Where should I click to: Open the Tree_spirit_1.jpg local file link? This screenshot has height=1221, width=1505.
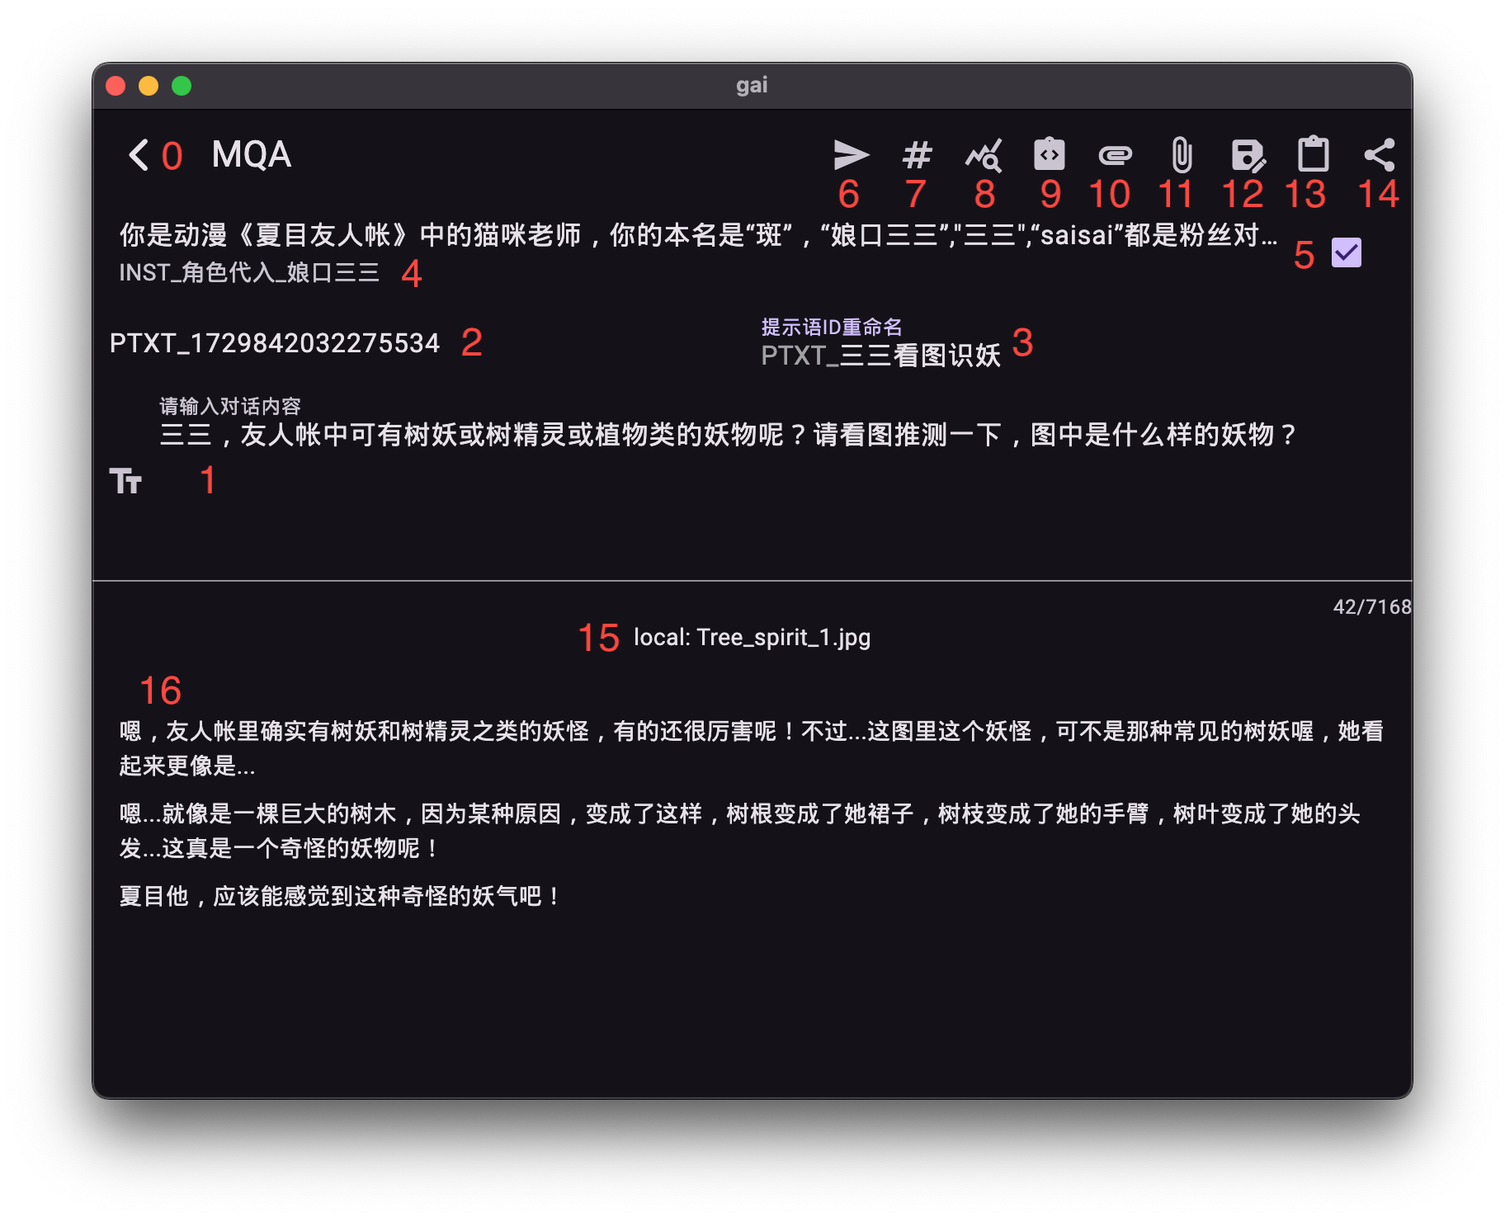coord(752,637)
